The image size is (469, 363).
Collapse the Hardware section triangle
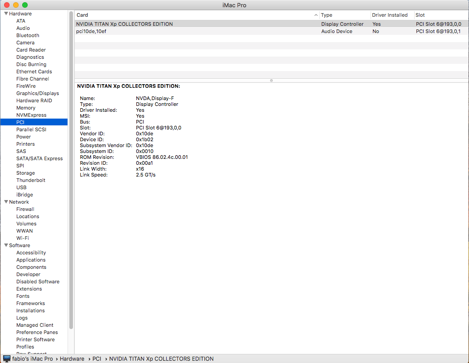point(6,14)
